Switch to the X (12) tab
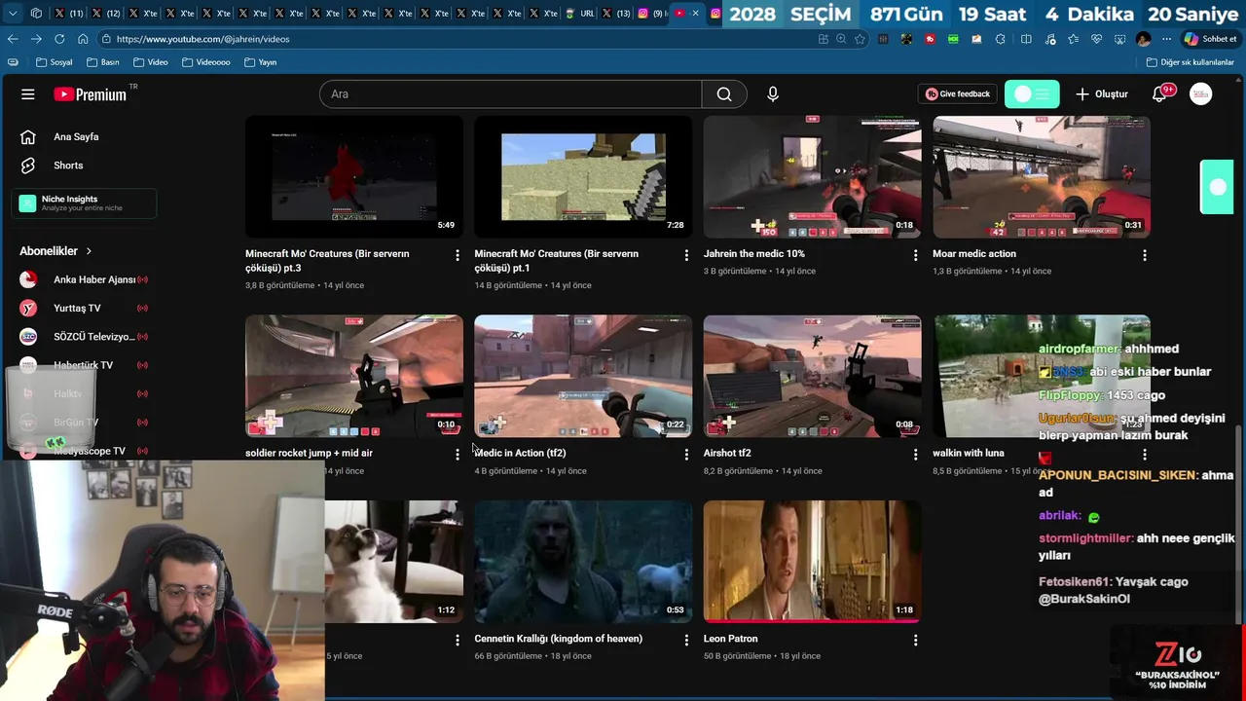 pos(105,14)
